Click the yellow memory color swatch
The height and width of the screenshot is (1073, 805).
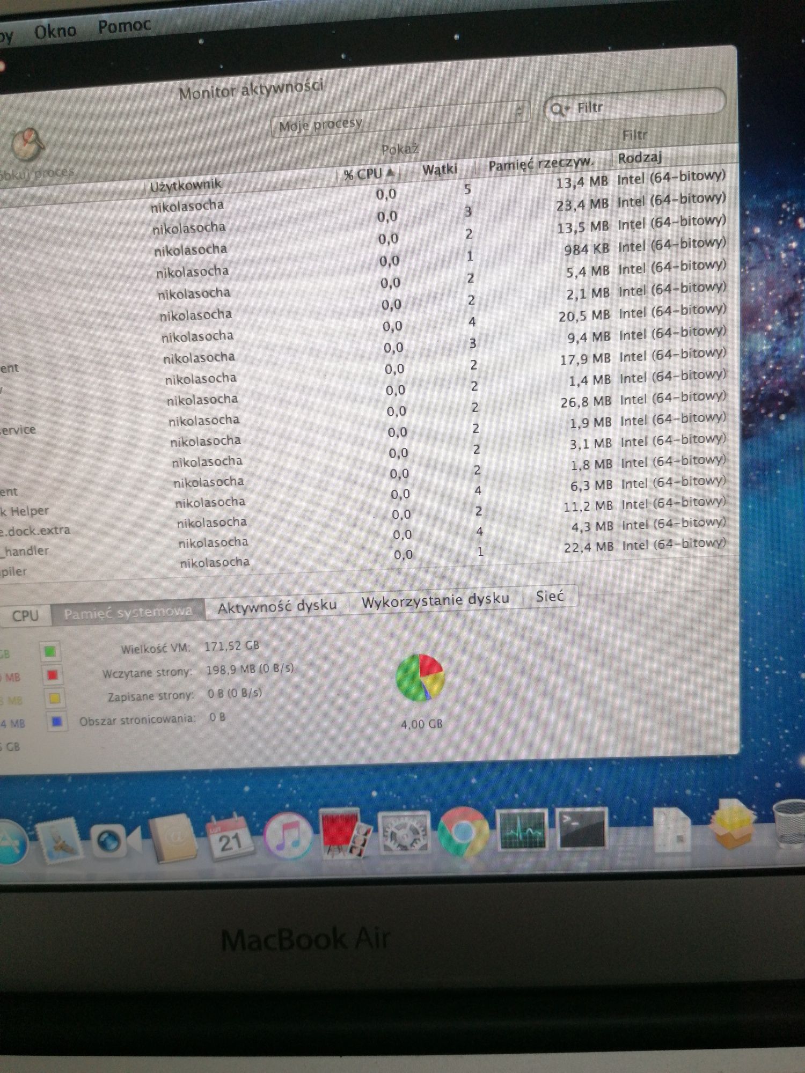(x=54, y=699)
